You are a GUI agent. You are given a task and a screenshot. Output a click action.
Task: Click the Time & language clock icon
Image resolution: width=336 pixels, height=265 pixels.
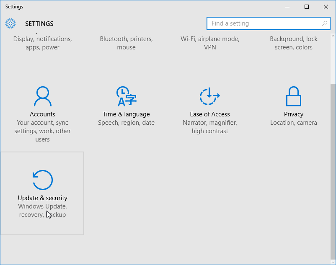[126, 96]
